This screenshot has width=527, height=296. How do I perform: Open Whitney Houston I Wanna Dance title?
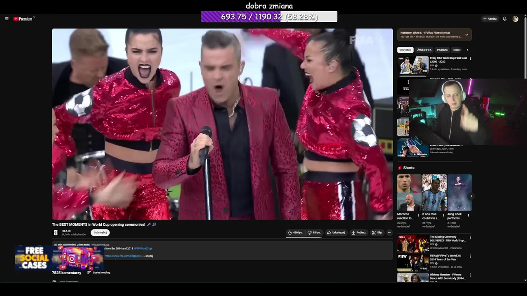(x=448, y=276)
